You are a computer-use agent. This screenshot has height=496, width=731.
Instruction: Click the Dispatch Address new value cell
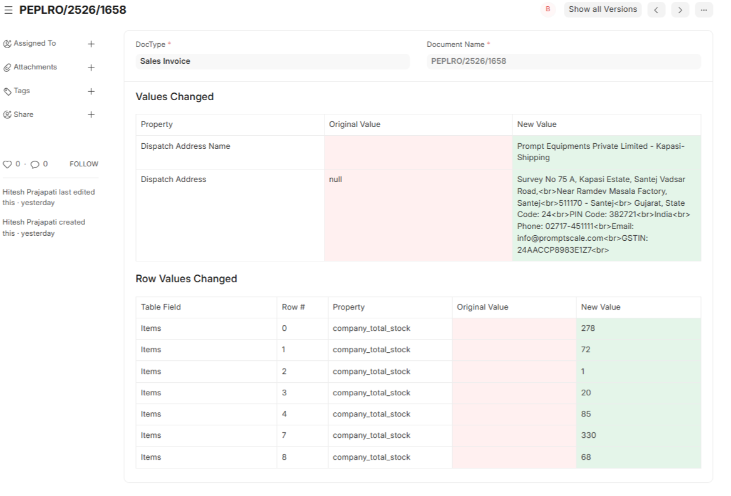pyautogui.click(x=606, y=215)
